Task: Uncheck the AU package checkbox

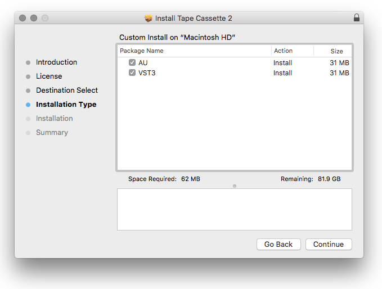Action: (132, 63)
